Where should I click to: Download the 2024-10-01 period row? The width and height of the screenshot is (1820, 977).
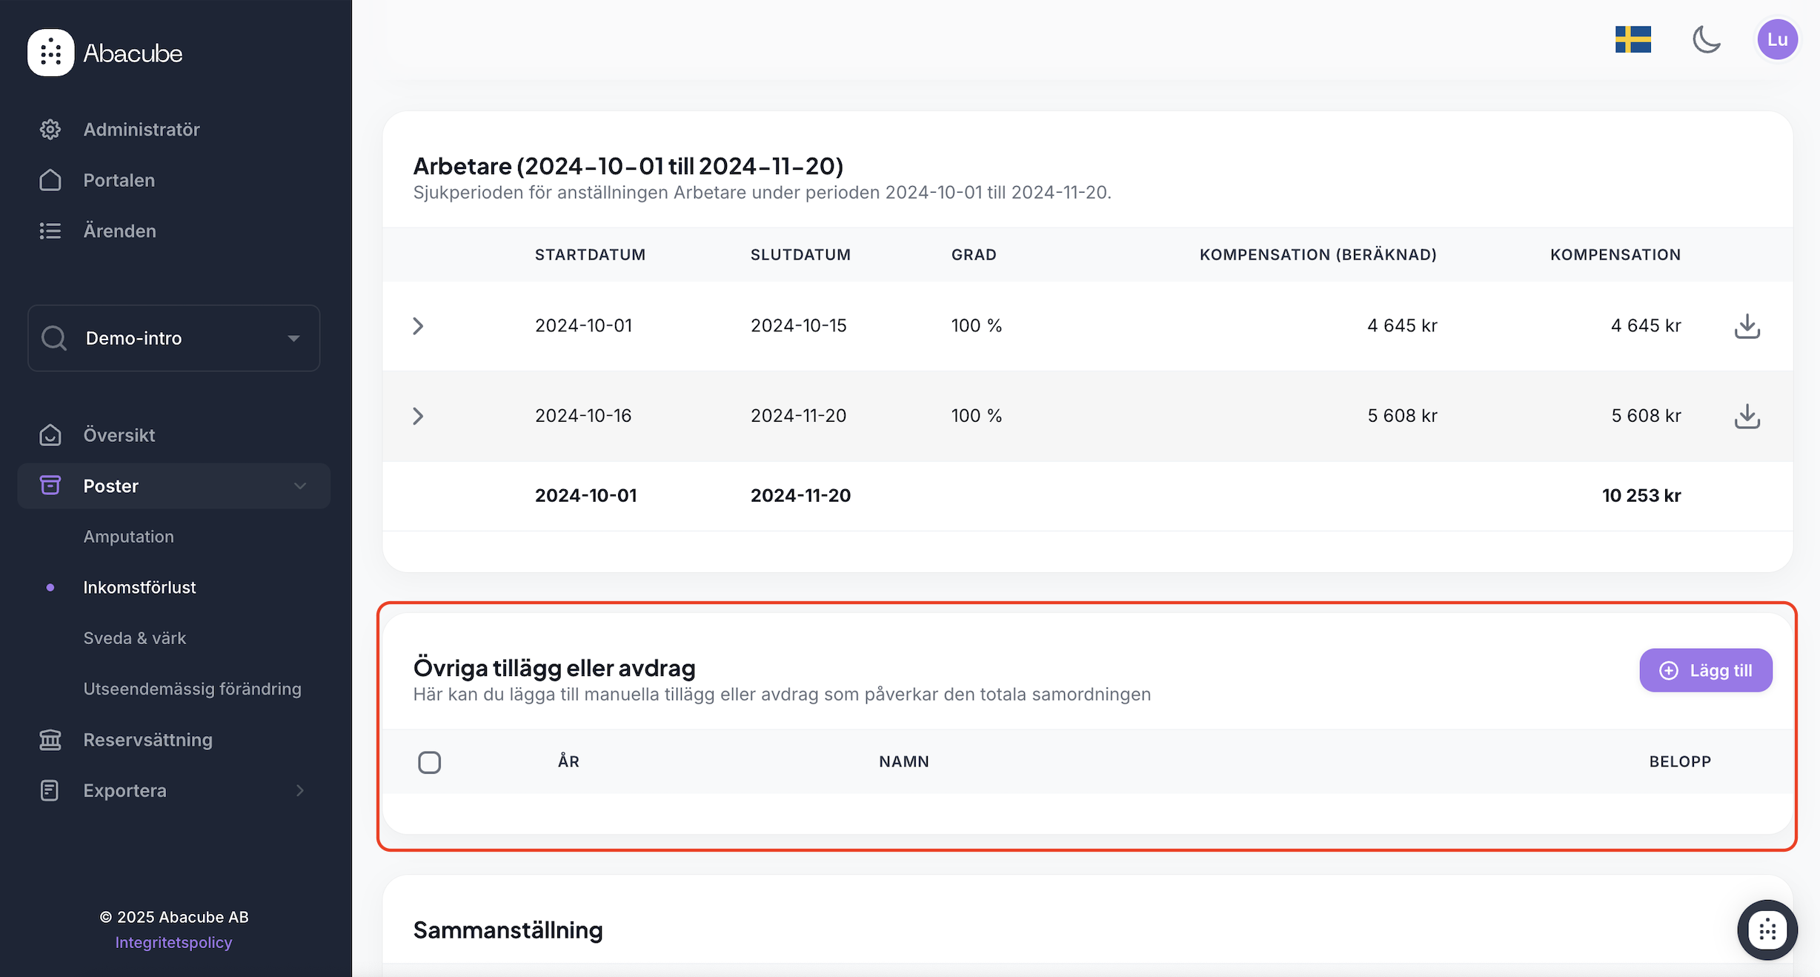click(1747, 326)
